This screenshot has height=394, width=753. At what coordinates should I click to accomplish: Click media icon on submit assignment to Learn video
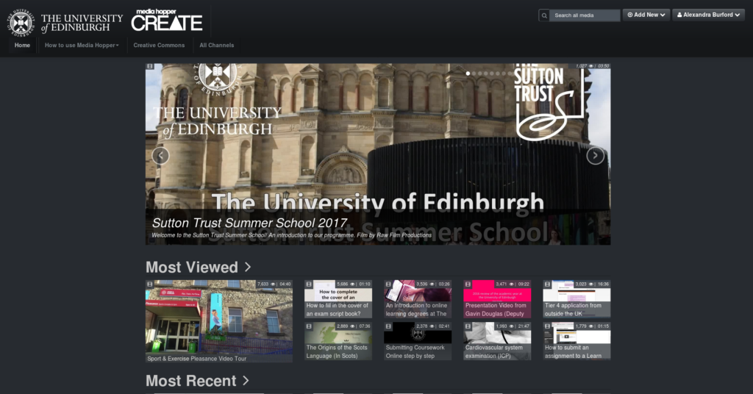click(547, 326)
